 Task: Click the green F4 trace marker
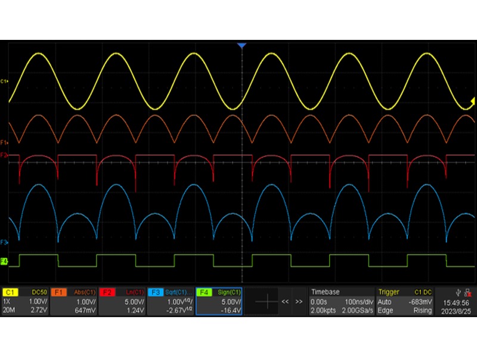click(4, 261)
